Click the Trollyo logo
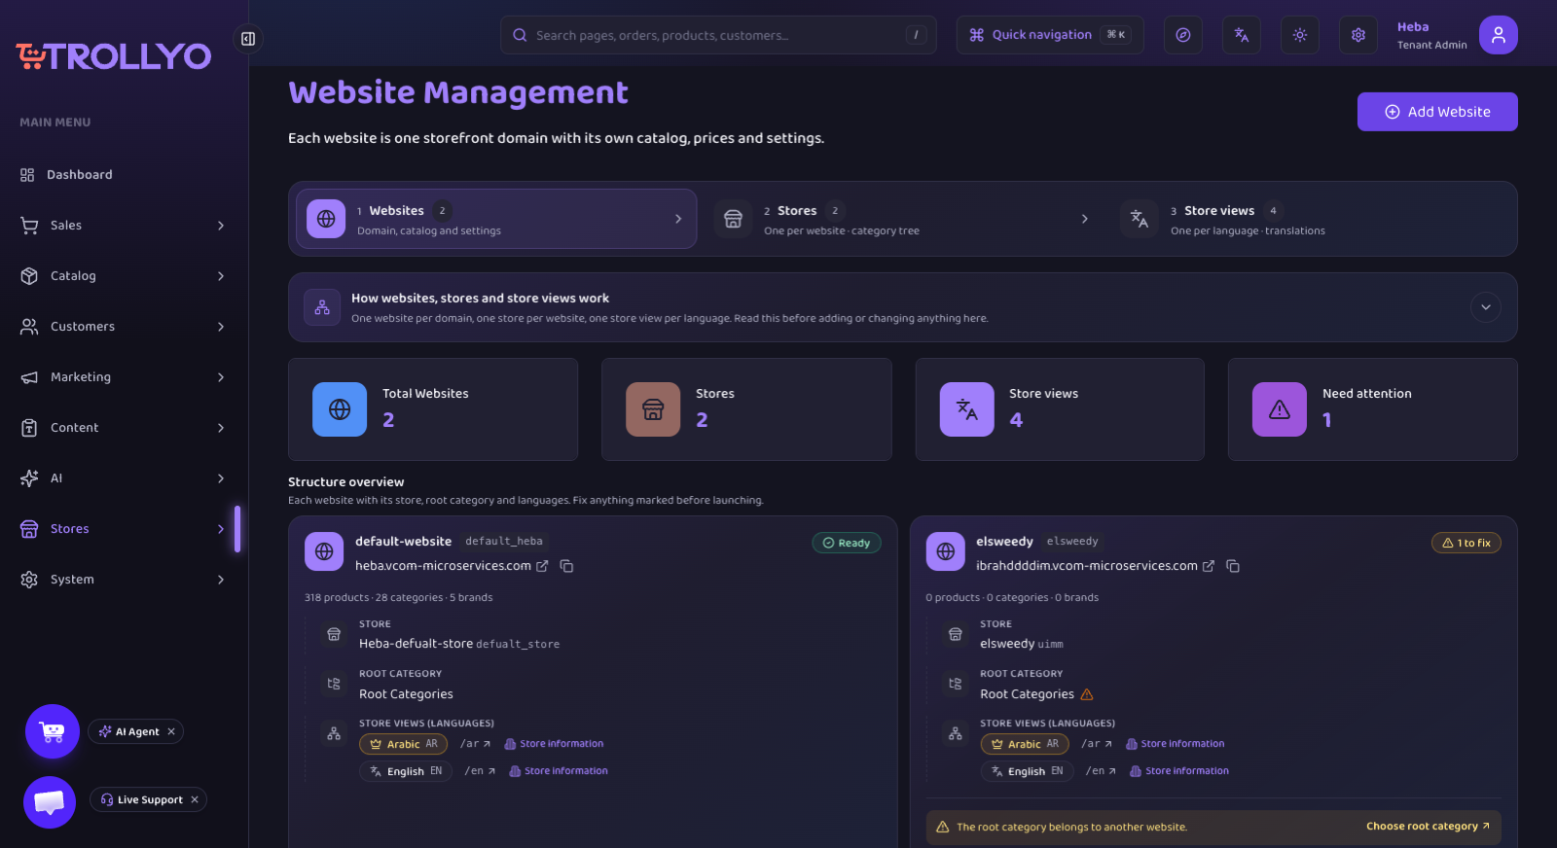 click(x=114, y=56)
